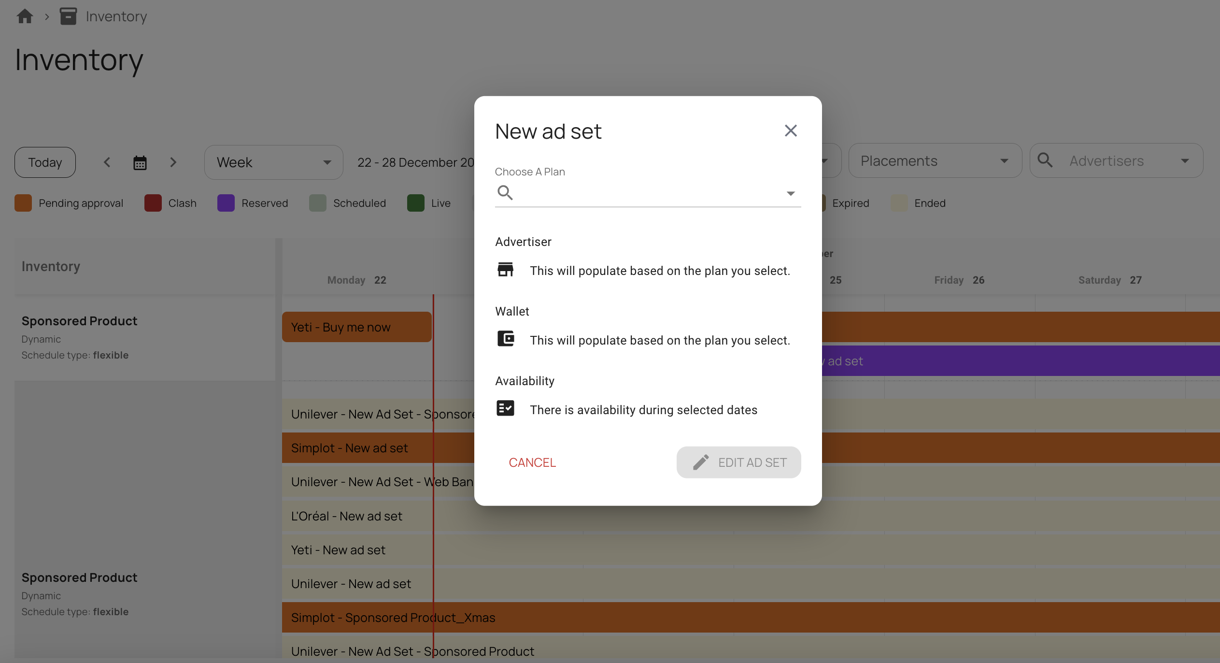The height and width of the screenshot is (663, 1220).
Task: Open the Week view dropdown
Action: click(273, 162)
